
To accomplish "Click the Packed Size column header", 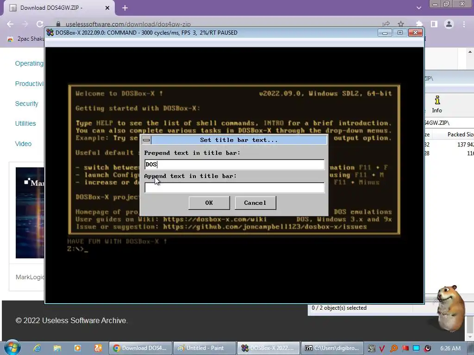I will click(x=461, y=135).
